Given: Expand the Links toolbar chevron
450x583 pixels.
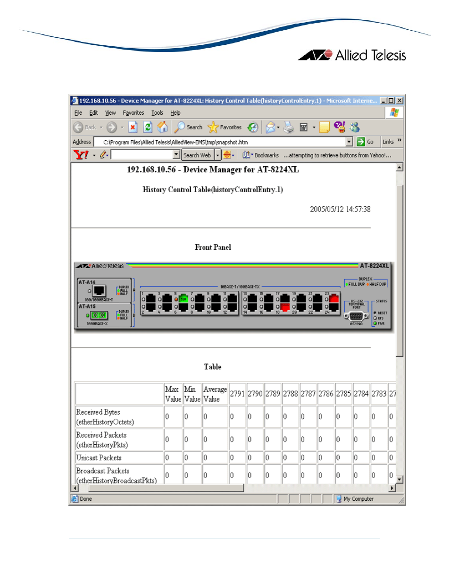Looking at the screenshot, I should click(400, 140).
